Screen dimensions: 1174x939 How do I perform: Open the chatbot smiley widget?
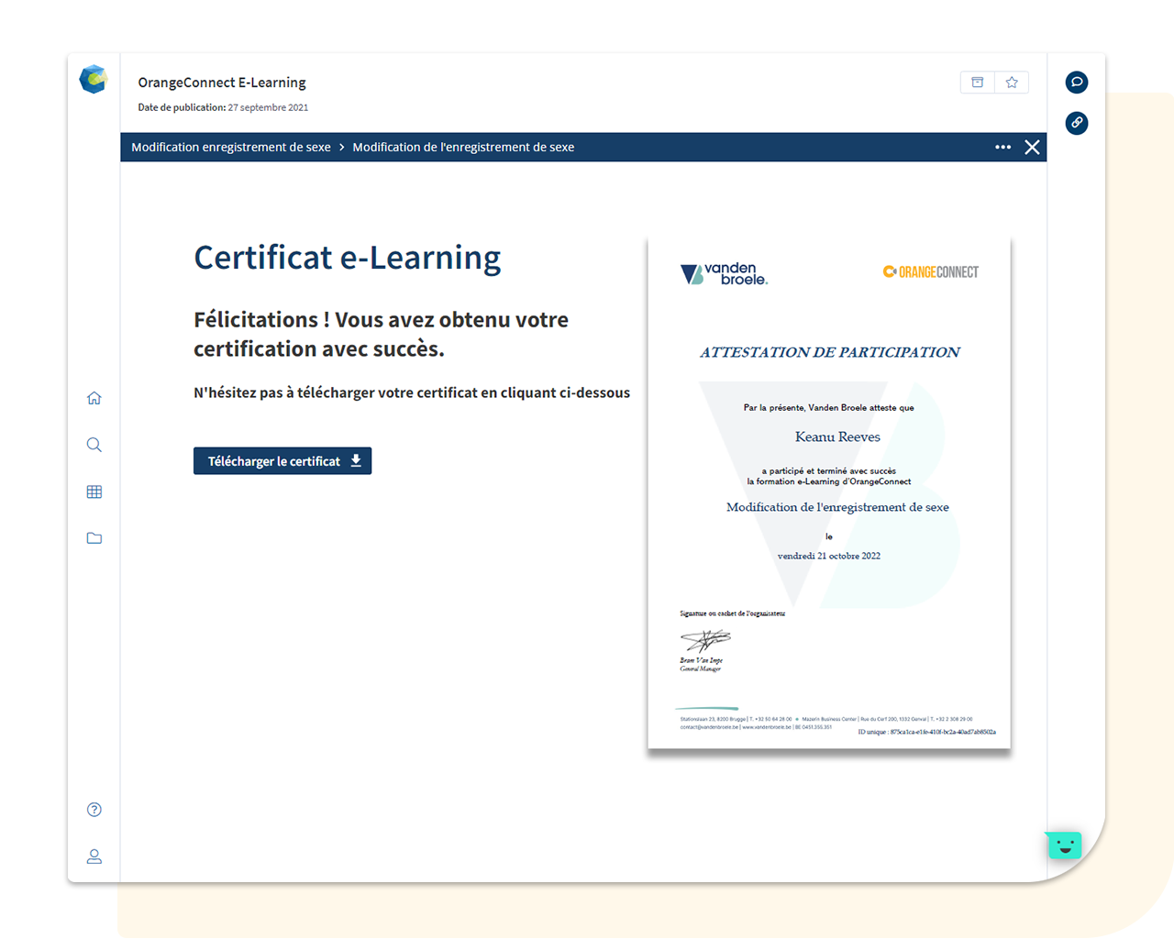pos(1064,845)
